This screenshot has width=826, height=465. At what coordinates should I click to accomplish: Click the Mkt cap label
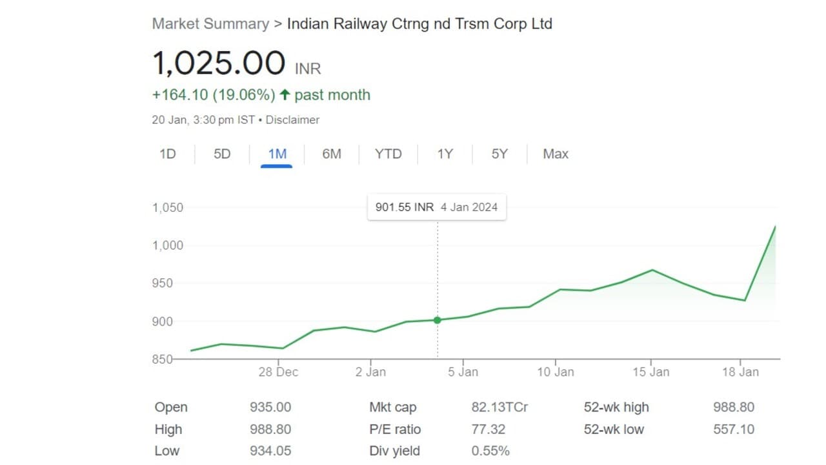pyautogui.click(x=393, y=408)
